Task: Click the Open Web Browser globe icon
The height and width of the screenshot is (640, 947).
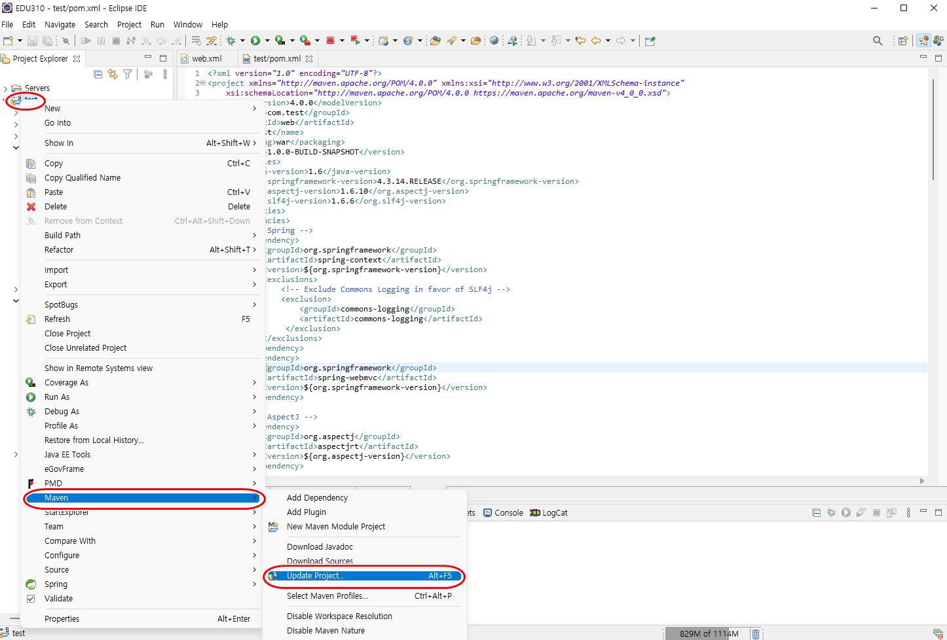Action: pos(494,41)
